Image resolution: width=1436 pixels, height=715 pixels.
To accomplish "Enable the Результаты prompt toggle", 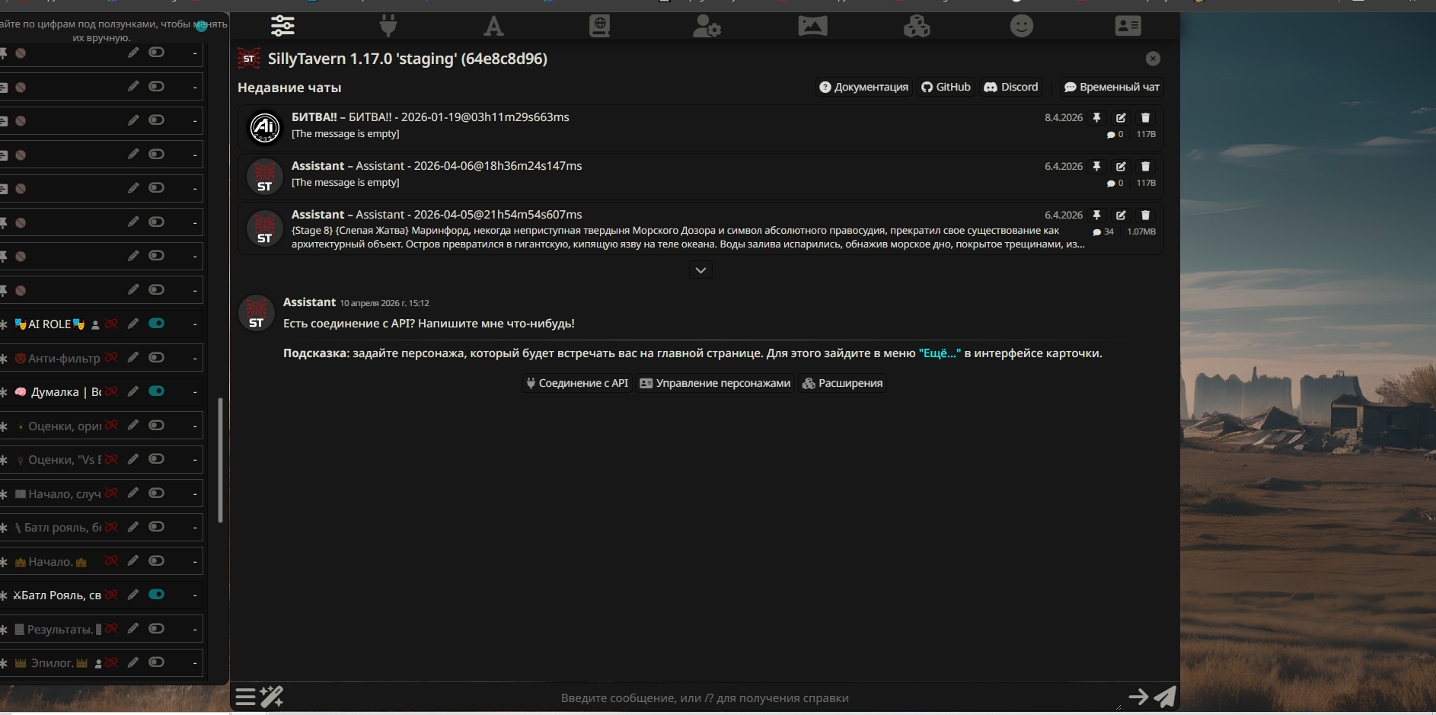I will [156, 629].
